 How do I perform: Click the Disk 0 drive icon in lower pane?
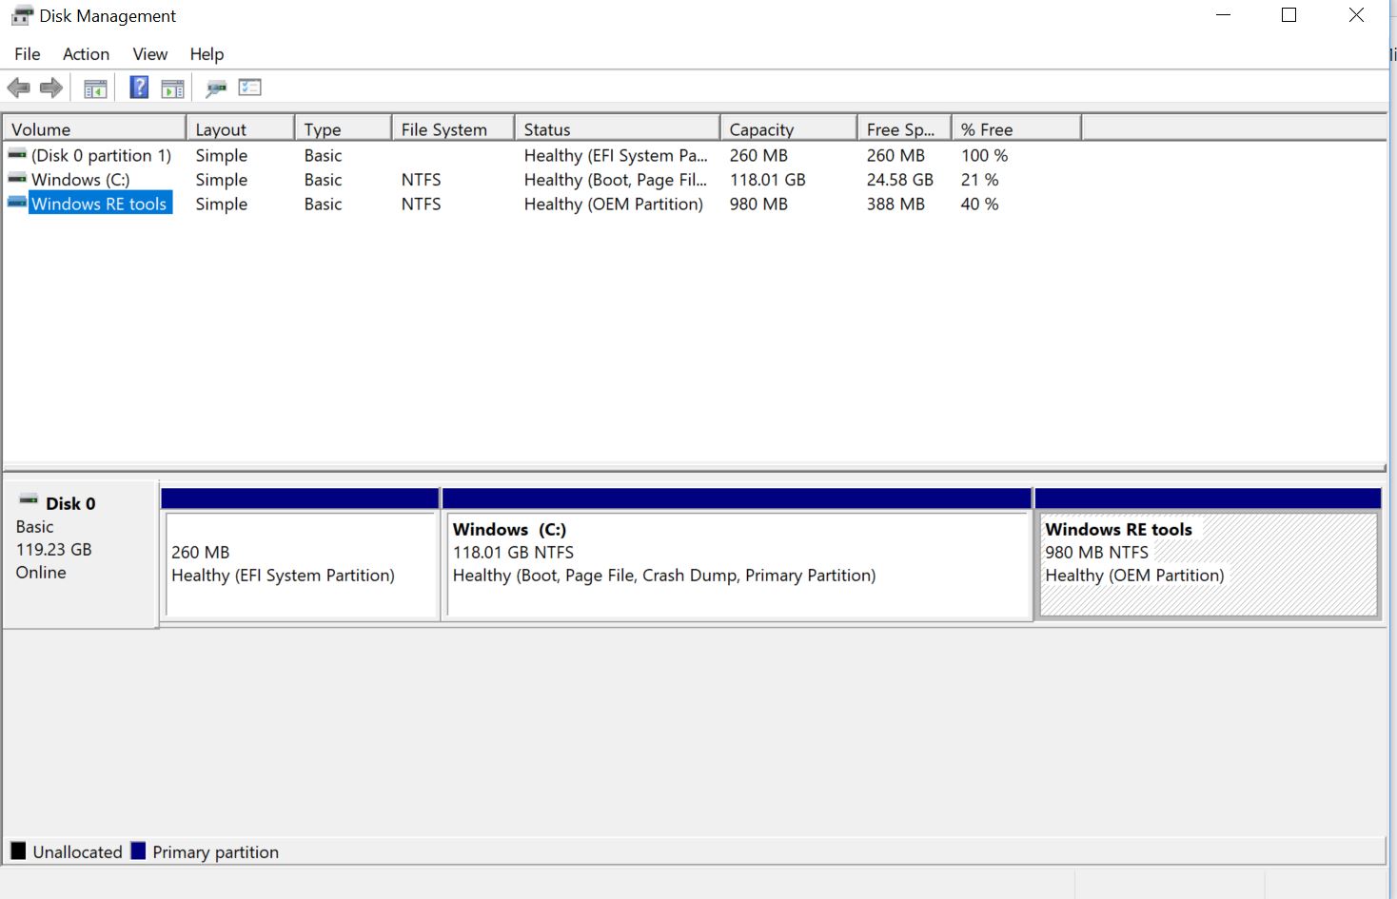point(29,500)
